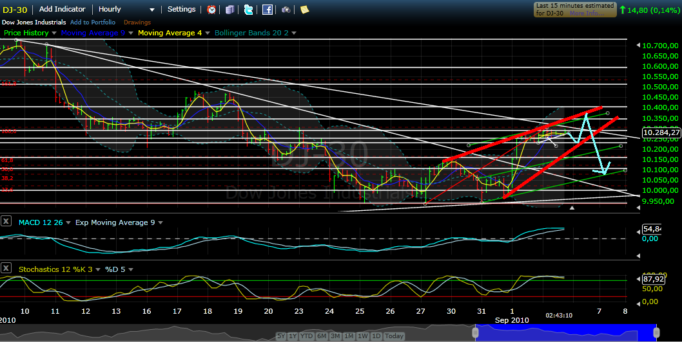Click the current price tag 10.284,27
Screen dimensions: 682x342
[x=661, y=132]
